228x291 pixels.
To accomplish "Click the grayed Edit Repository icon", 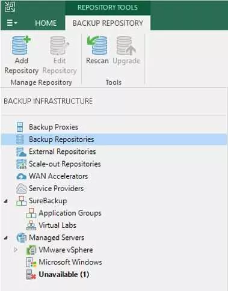I will point(60,46).
